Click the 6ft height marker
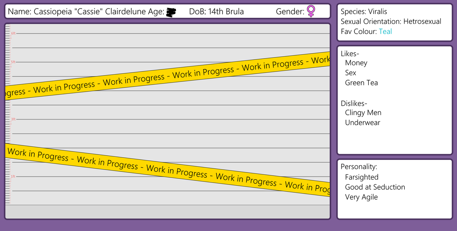Image resolution: width=457 pixels, height=231 pixels. [13, 33]
